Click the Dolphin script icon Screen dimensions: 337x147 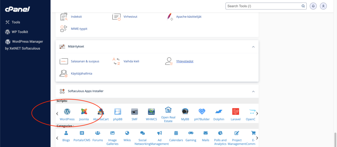pyautogui.click(x=219, y=111)
